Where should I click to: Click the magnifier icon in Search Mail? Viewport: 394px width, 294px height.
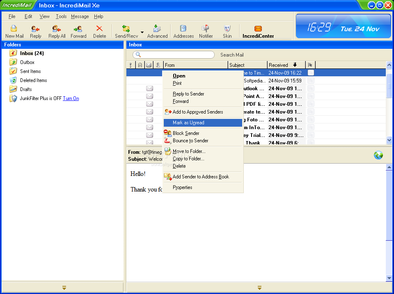tap(138, 55)
